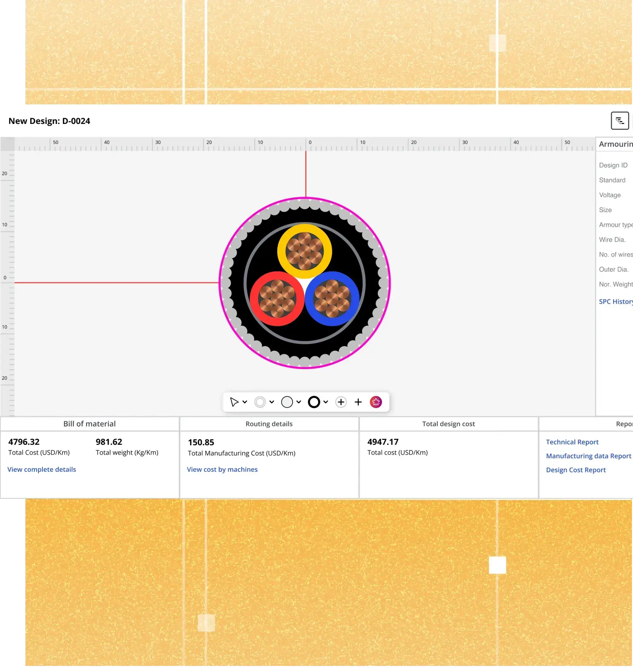Open the thick ring tool dropdown
This screenshot has width=633, height=667.
click(326, 402)
